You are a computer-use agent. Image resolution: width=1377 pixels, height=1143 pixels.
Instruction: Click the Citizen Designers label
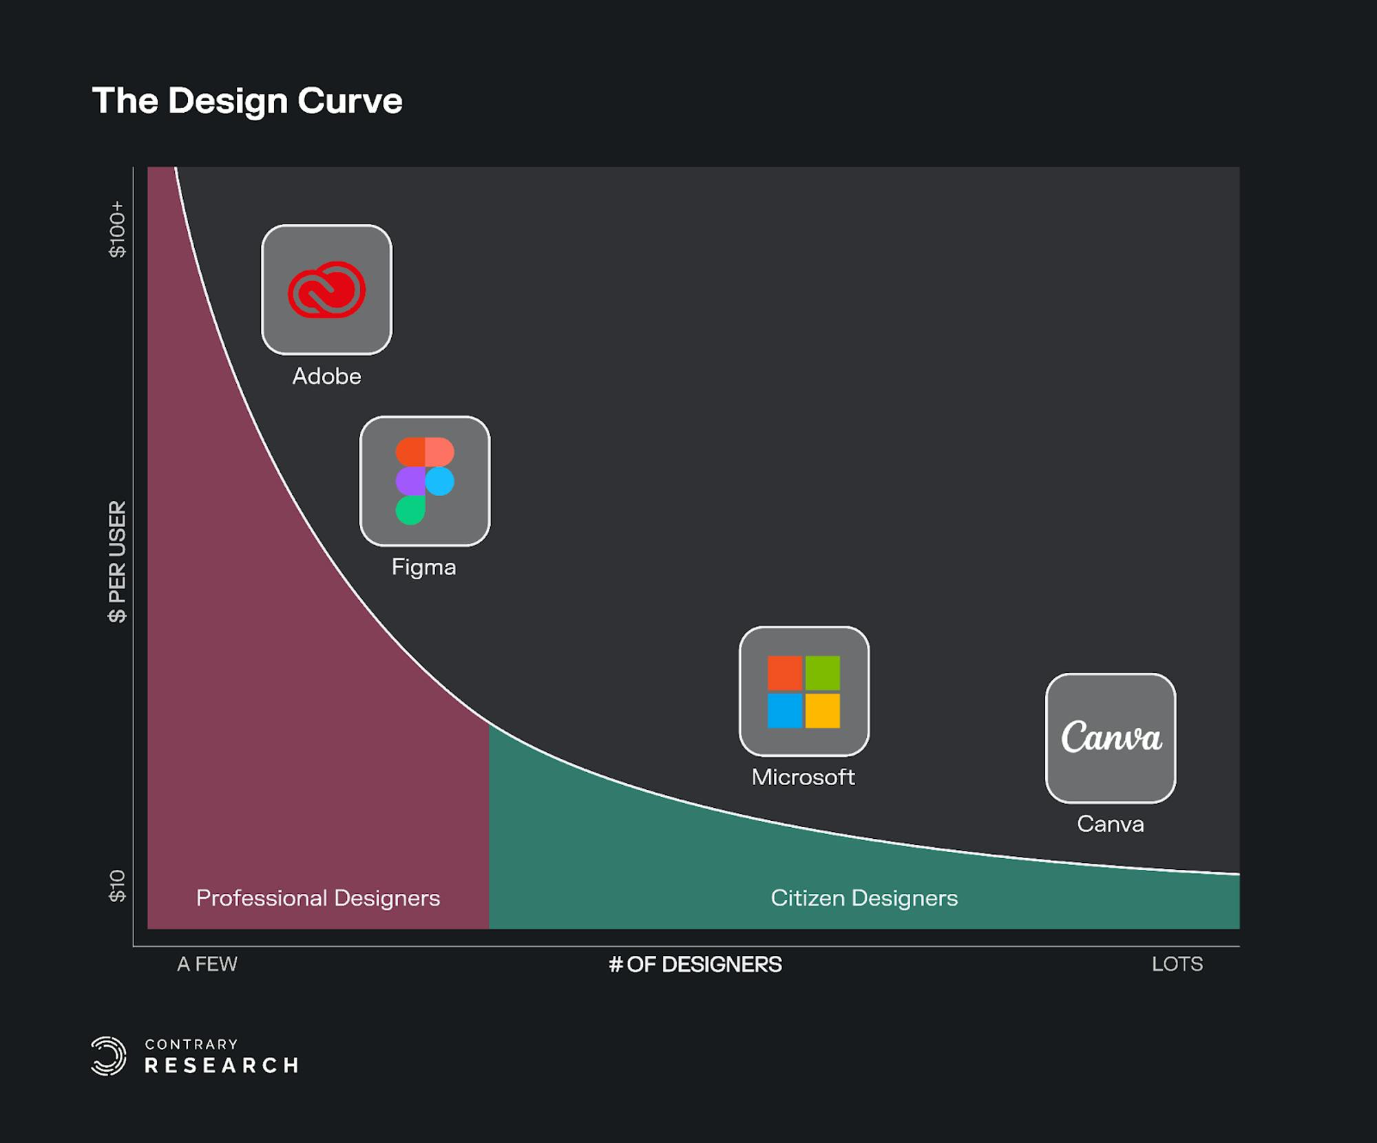click(x=864, y=898)
